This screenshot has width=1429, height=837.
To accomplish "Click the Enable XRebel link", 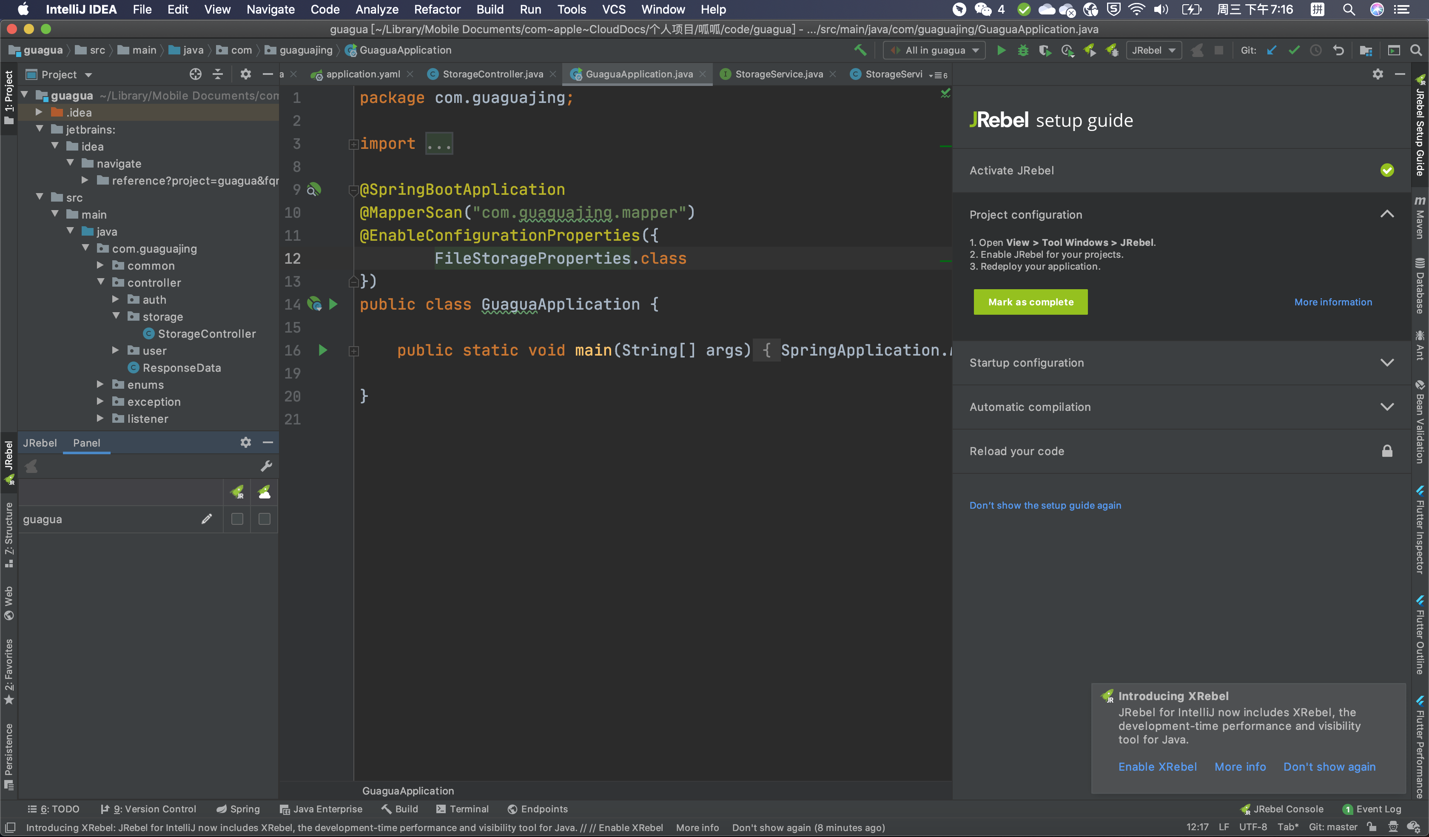I will pyautogui.click(x=1157, y=767).
